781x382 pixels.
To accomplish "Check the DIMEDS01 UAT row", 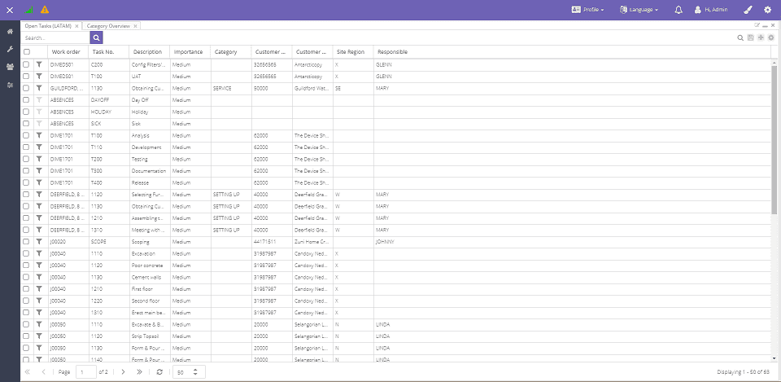I will click(26, 77).
